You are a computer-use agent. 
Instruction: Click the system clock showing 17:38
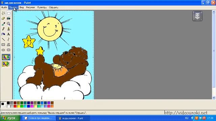(x=210, y=118)
